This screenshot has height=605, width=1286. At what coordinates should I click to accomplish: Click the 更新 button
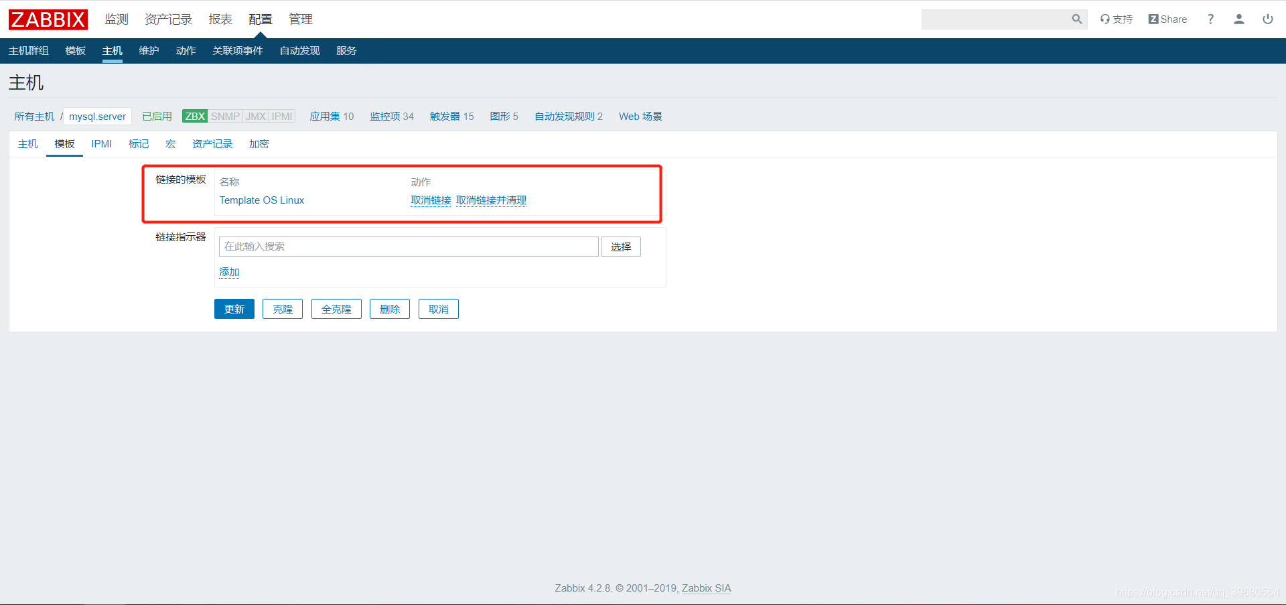(234, 309)
